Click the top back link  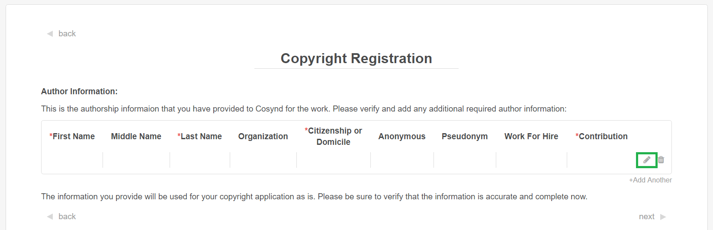coord(67,34)
